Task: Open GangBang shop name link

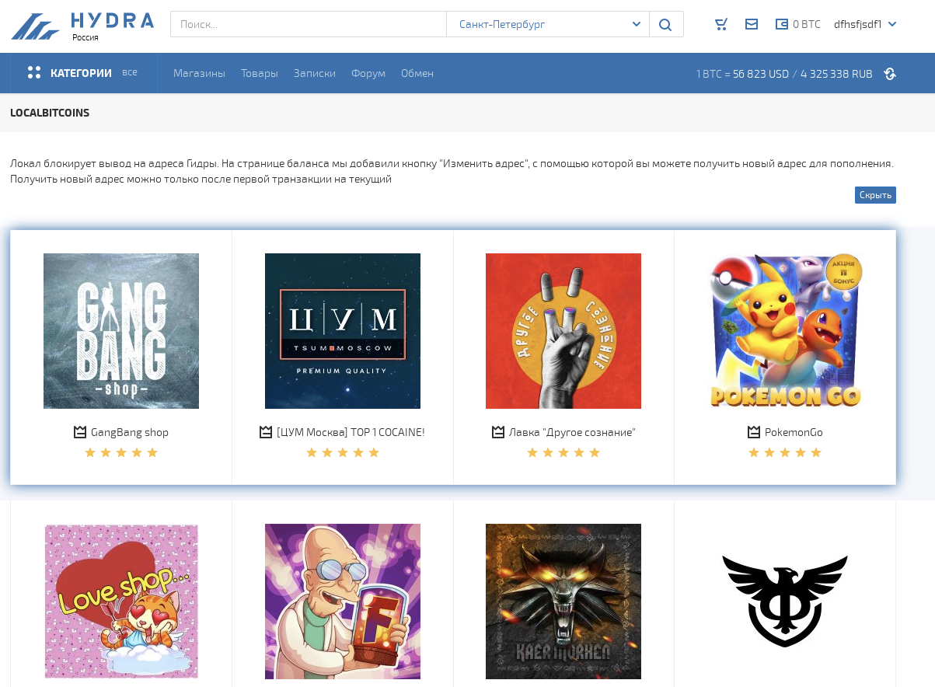Action: click(130, 432)
